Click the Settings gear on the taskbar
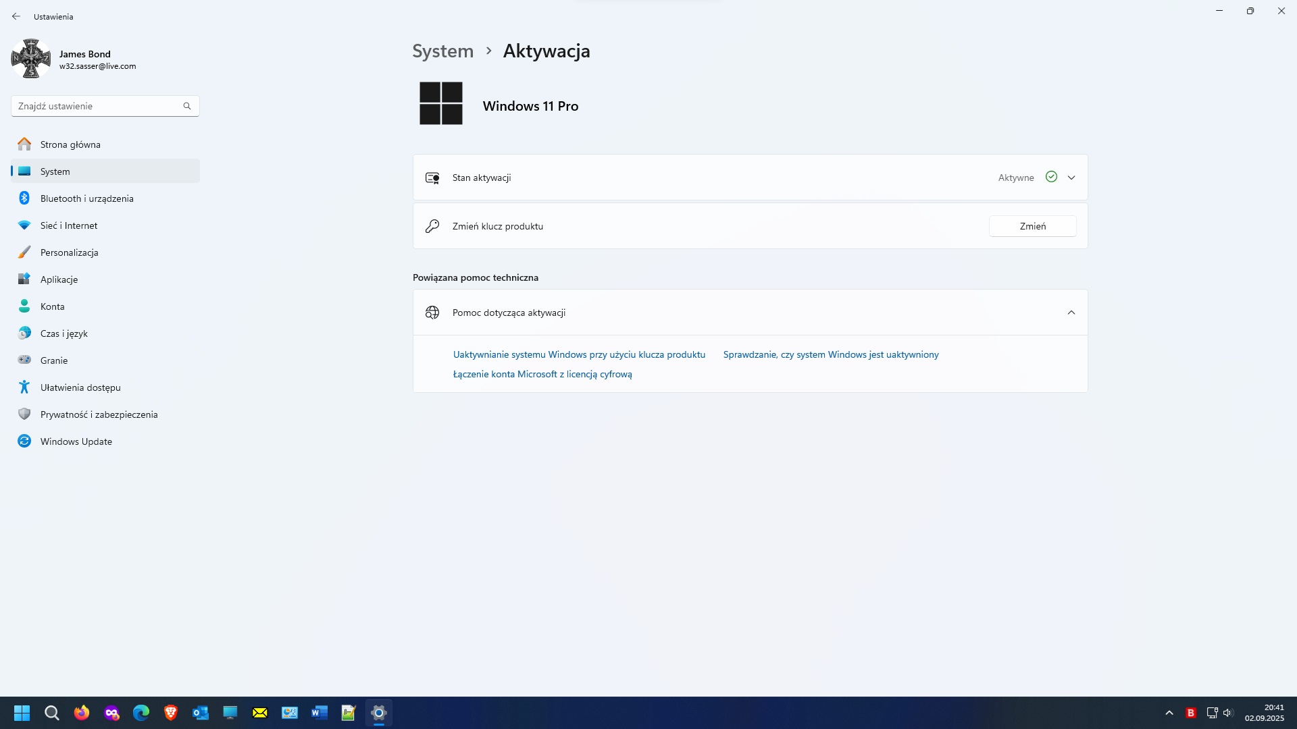The image size is (1297, 729). pos(379,713)
